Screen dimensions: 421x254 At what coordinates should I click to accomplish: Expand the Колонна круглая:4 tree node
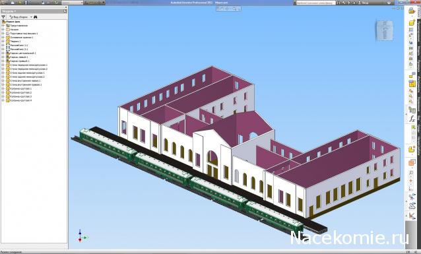[3, 100]
